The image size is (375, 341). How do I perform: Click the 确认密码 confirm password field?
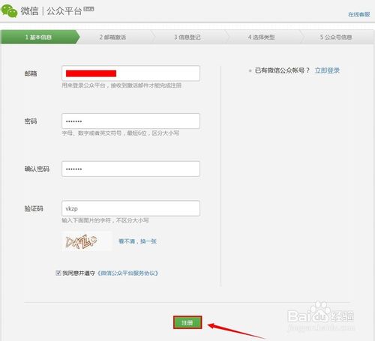pyautogui.click(x=130, y=169)
